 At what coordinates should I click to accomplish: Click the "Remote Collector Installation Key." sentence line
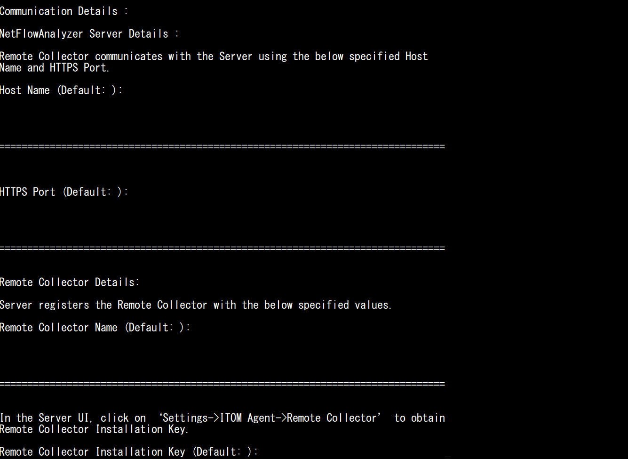[x=94, y=429]
